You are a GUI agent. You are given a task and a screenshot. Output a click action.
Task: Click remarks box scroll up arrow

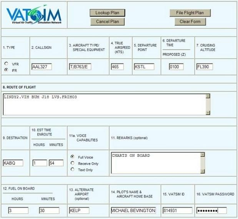click(x=203, y=154)
